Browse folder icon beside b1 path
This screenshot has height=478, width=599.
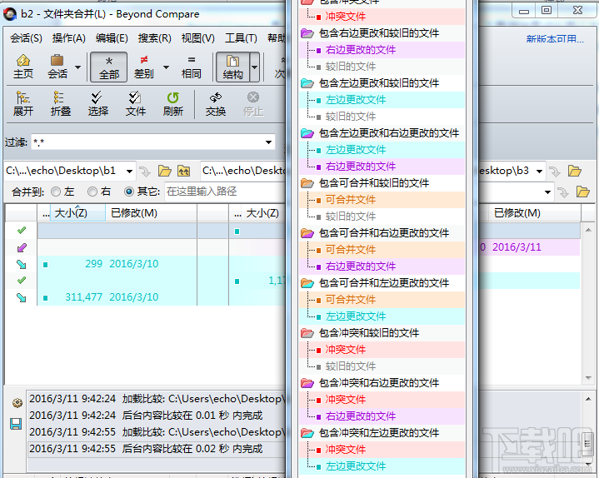click(165, 171)
